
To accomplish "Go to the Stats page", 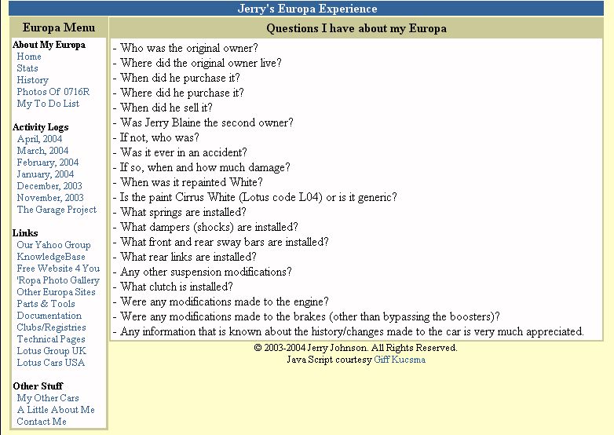I will pyautogui.click(x=27, y=68).
